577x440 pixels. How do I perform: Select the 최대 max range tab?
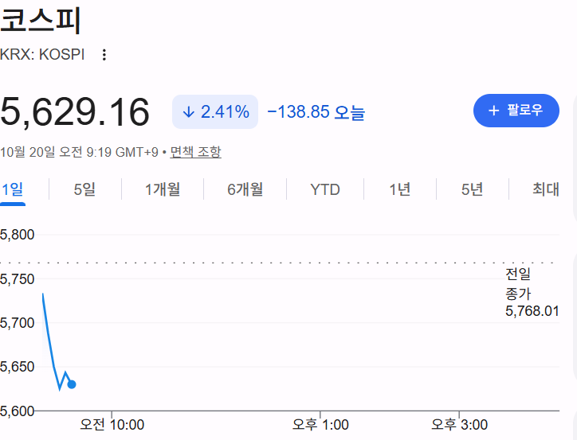click(x=546, y=189)
